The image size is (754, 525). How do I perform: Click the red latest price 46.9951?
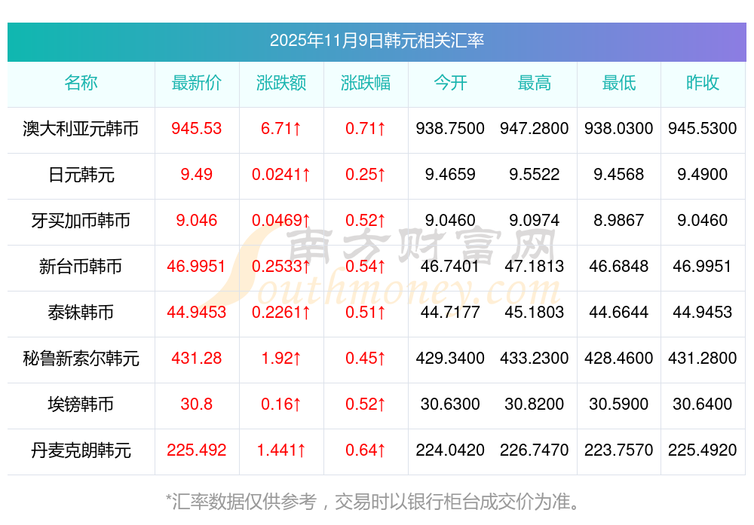pyautogui.click(x=197, y=266)
